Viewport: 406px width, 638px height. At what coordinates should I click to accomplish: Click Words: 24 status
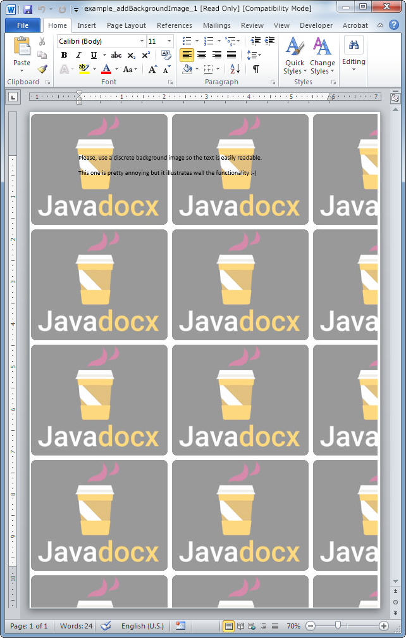click(76, 626)
